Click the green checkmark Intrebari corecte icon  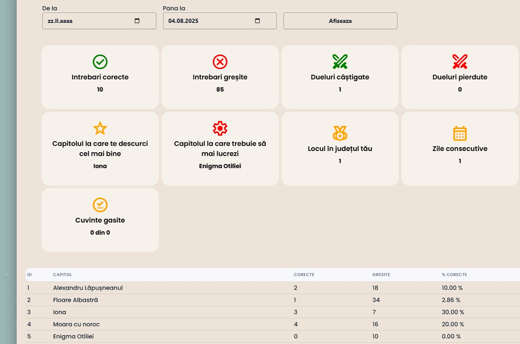tap(100, 62)
